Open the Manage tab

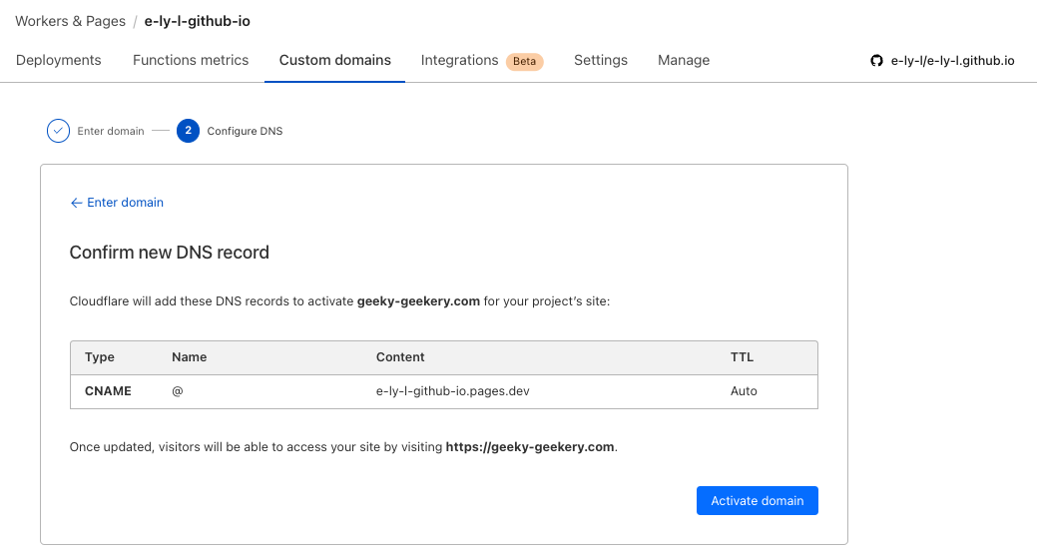pyautogui.click(x=684, y=60)
